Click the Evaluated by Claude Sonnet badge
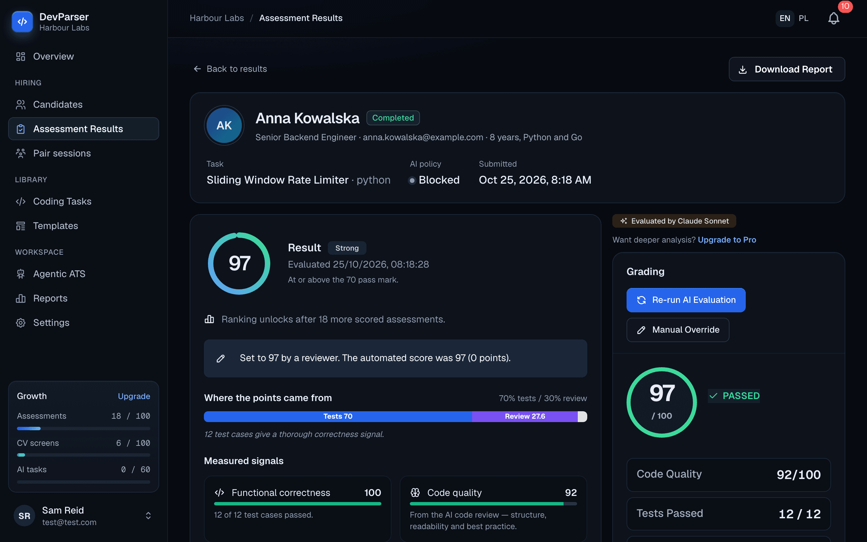Screen dimensions: 867x542 pyautogui.click(x=674, y=221)
